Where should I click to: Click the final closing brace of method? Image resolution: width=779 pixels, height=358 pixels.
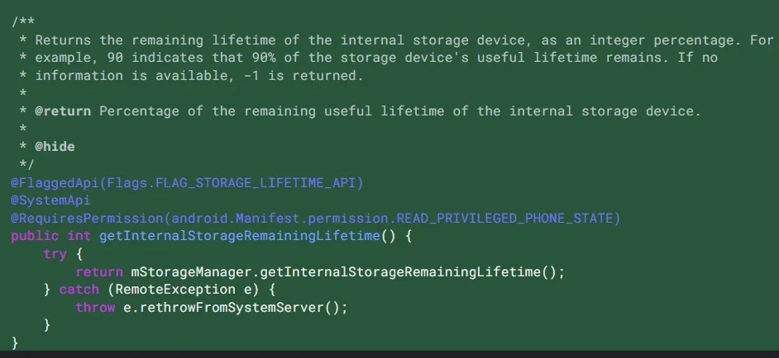[x=14, y=342]
